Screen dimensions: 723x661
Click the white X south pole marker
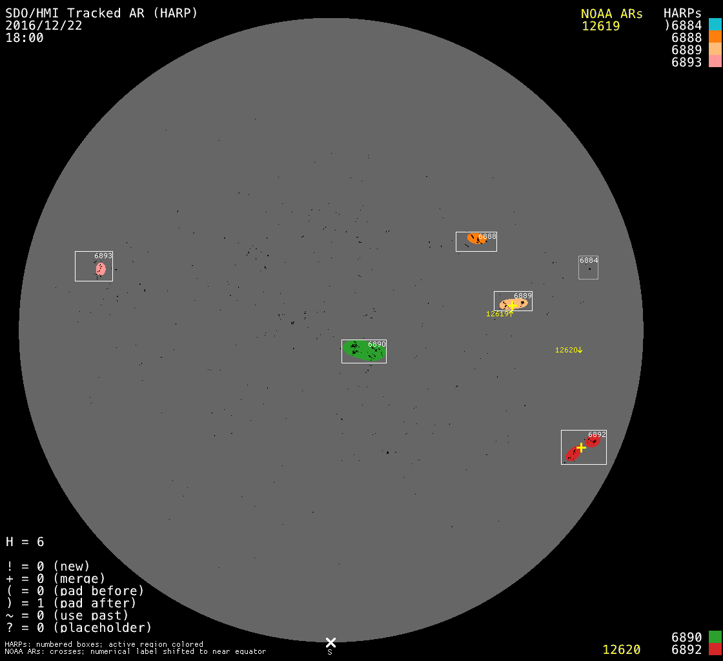point(331,642)
